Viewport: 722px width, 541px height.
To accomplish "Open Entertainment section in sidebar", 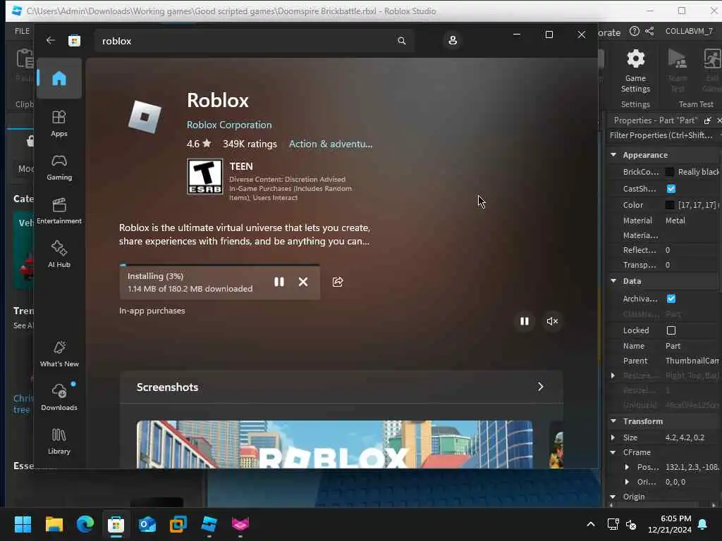I will tap(59, 211).
